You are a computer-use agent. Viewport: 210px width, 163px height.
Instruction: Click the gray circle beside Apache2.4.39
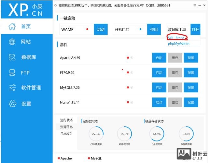pos(132,58)
